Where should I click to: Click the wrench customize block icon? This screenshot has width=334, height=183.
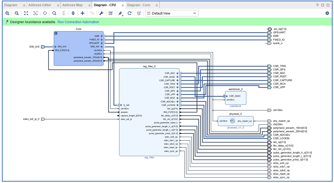[101, 13]
